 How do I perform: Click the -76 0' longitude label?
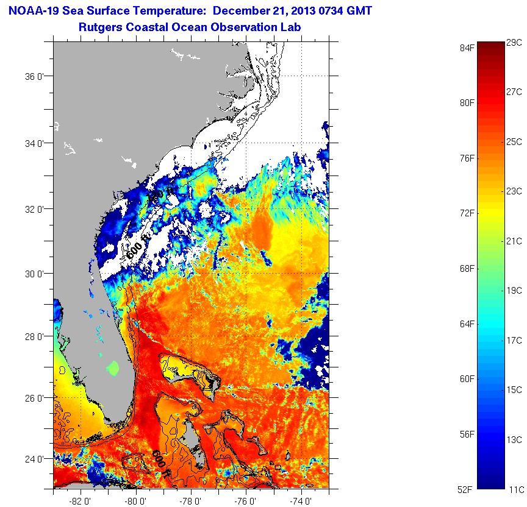point(246,502)
